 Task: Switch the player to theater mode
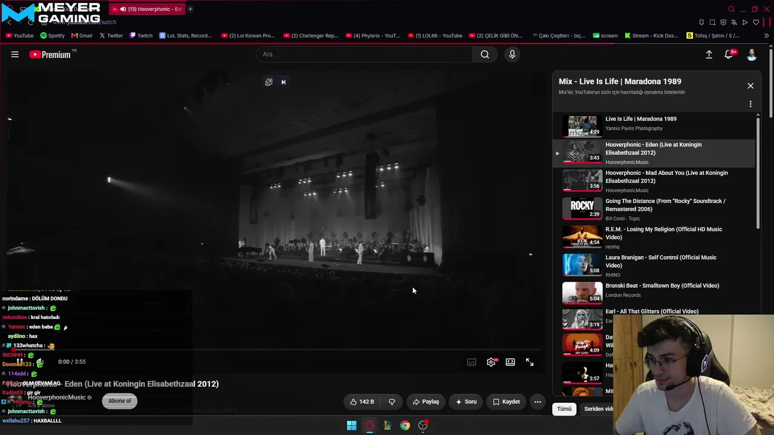pyautogui.click(x=510, y=362)
